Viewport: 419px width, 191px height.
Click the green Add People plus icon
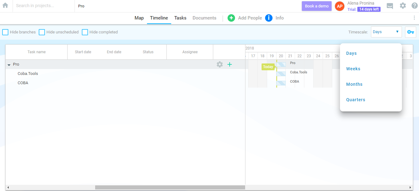(x=231, y=18)
